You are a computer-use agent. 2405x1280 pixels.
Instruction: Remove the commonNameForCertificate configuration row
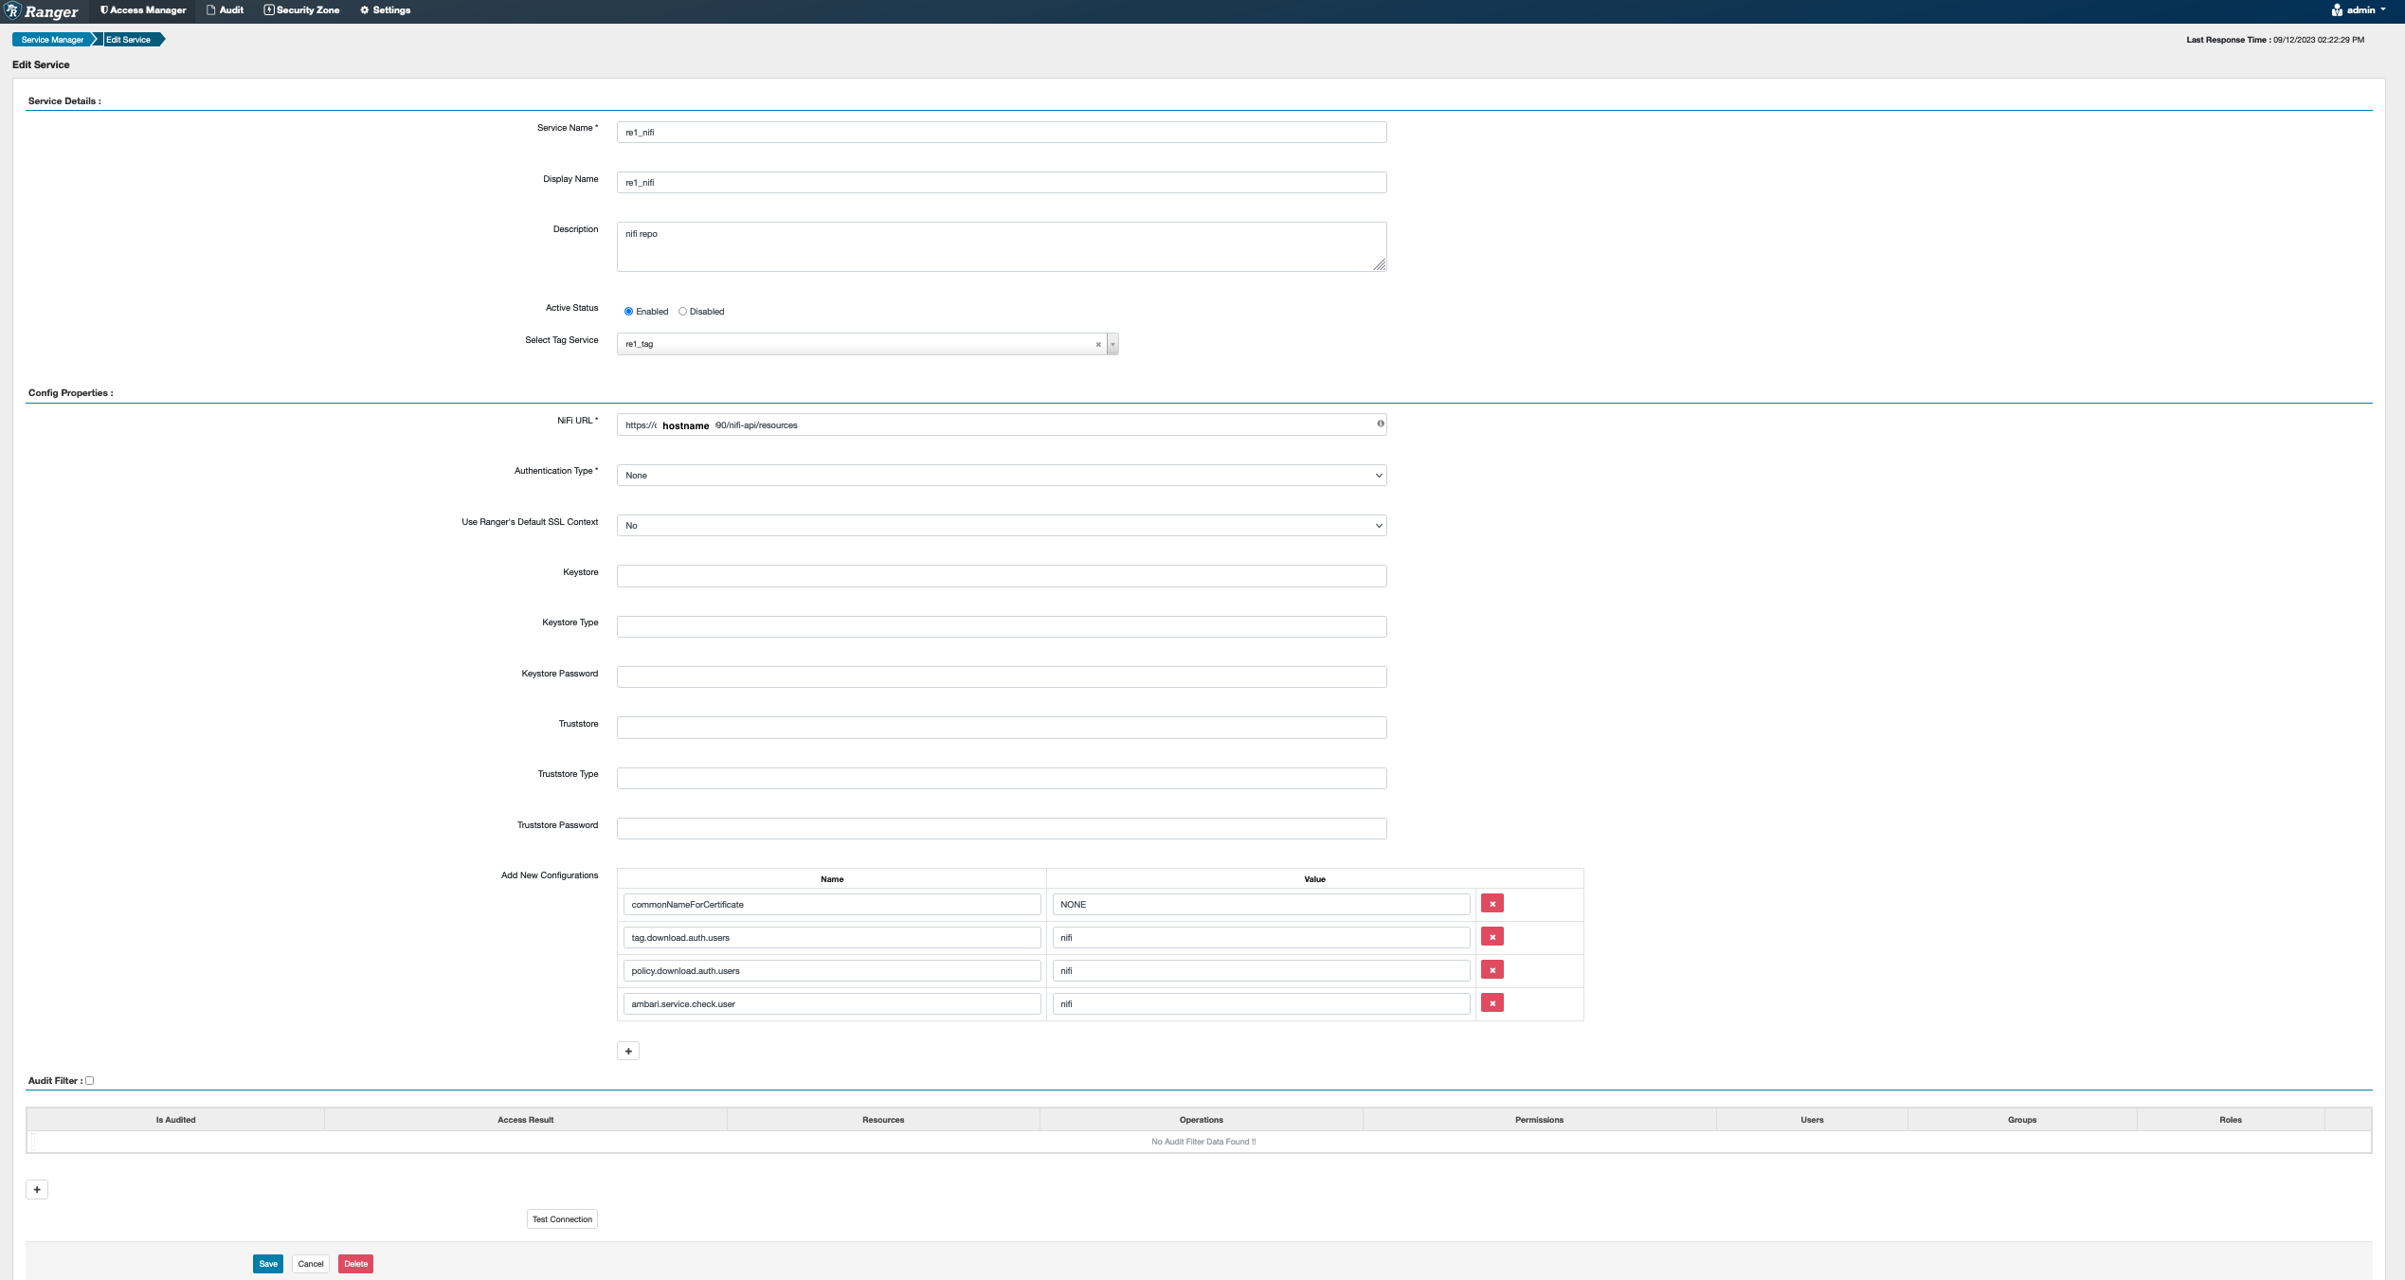tap(1492, 904)
